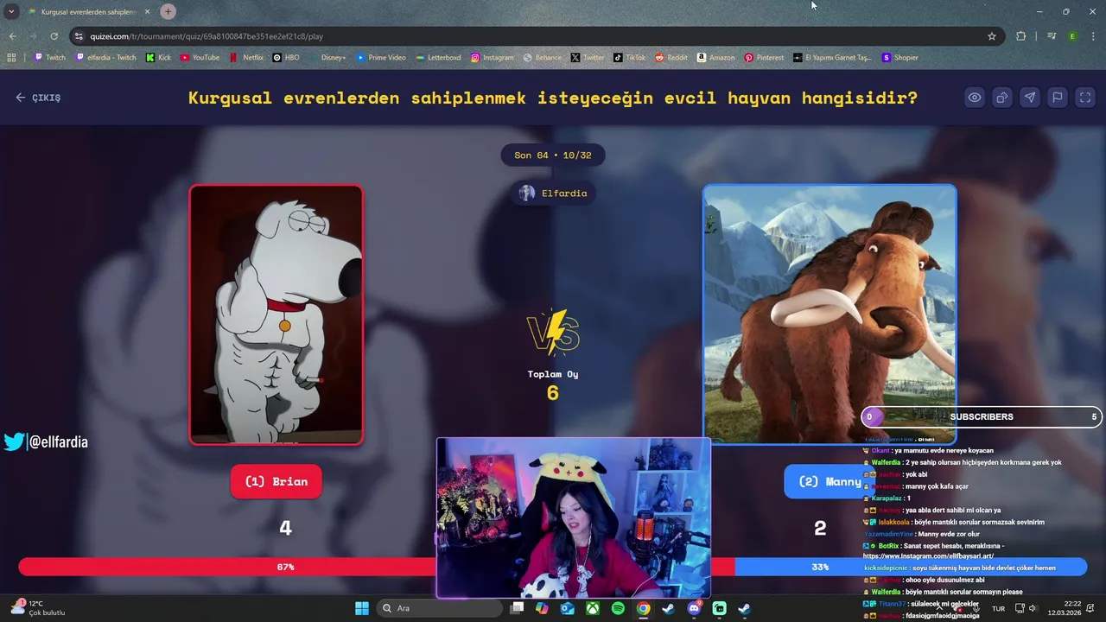Open Copilot from the taskbar
The image size is (1106, 622).
pyautogui.click(x=542, y=608)
